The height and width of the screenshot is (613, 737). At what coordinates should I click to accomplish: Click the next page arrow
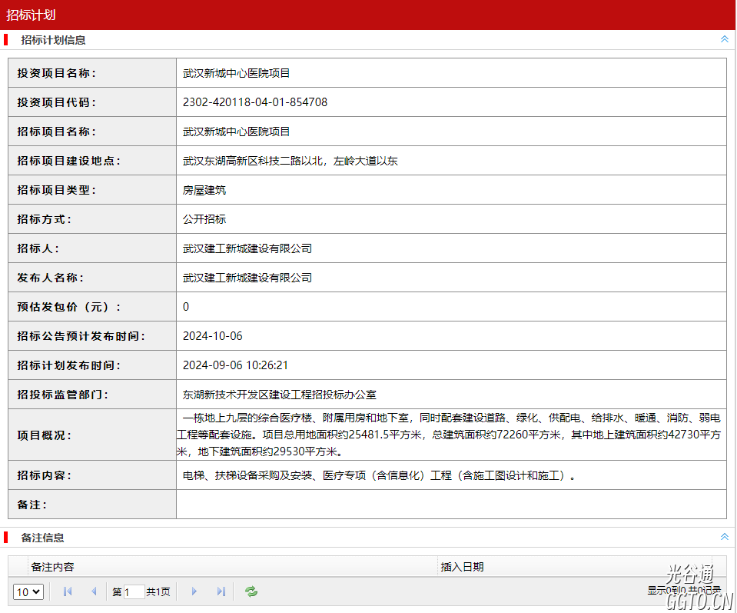pyautogui.click(x=194, y=591)
